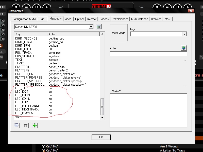Click the reset mapping icon beside trash
The image size is (203, 152).
click(16, 125)
